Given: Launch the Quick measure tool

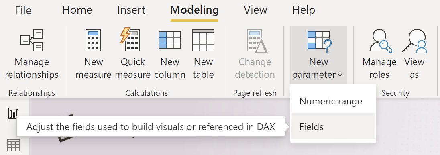Looking at the screenshot, I should pyautogui.click(x=132, y=54).
